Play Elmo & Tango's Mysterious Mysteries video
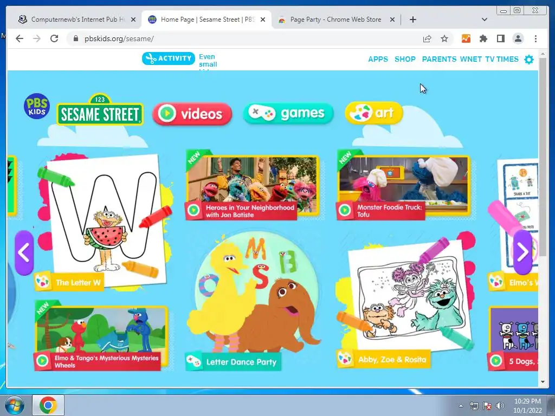 click(101, 336)
